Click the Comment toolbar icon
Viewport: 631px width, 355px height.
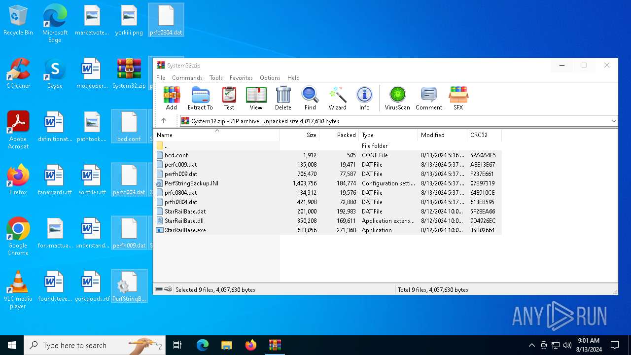(x=429, y=98)
